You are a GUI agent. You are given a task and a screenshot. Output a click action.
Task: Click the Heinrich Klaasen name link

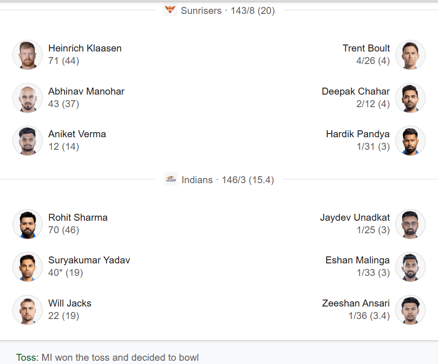pos(85,48)
